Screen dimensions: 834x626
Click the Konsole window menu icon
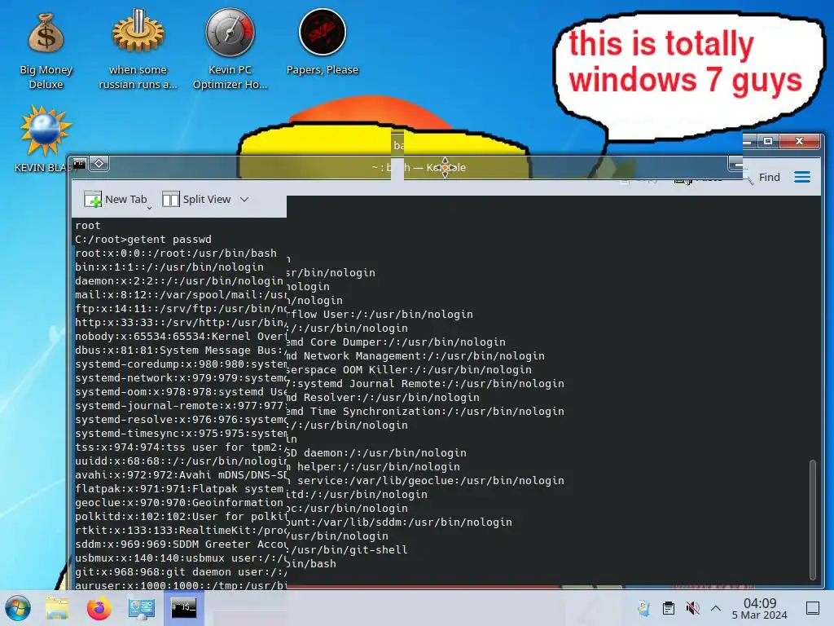pos(79,163)
